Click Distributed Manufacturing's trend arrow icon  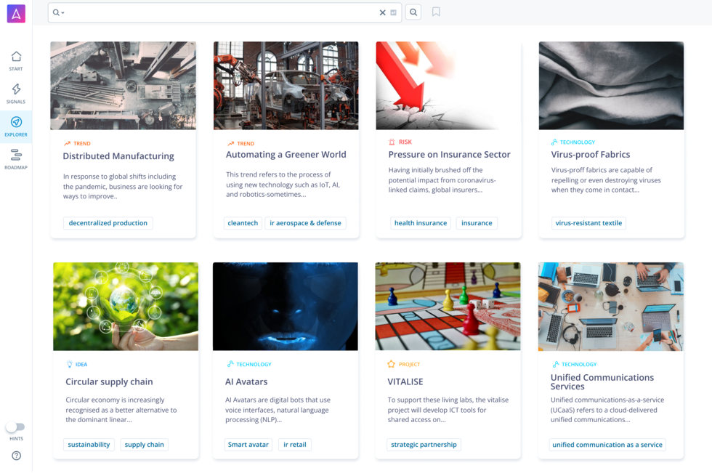pos(67,143)
